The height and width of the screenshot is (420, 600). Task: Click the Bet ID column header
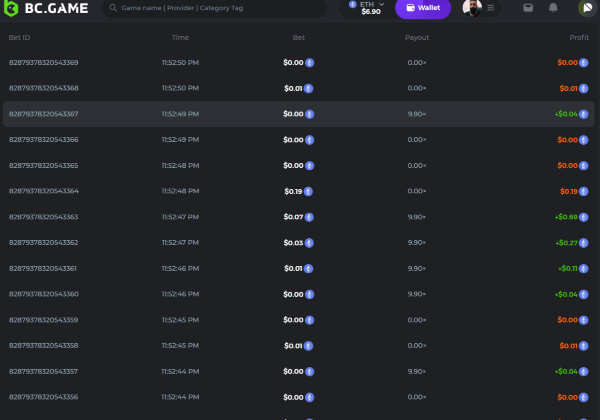pyautogui.click(x=19, y=37)
